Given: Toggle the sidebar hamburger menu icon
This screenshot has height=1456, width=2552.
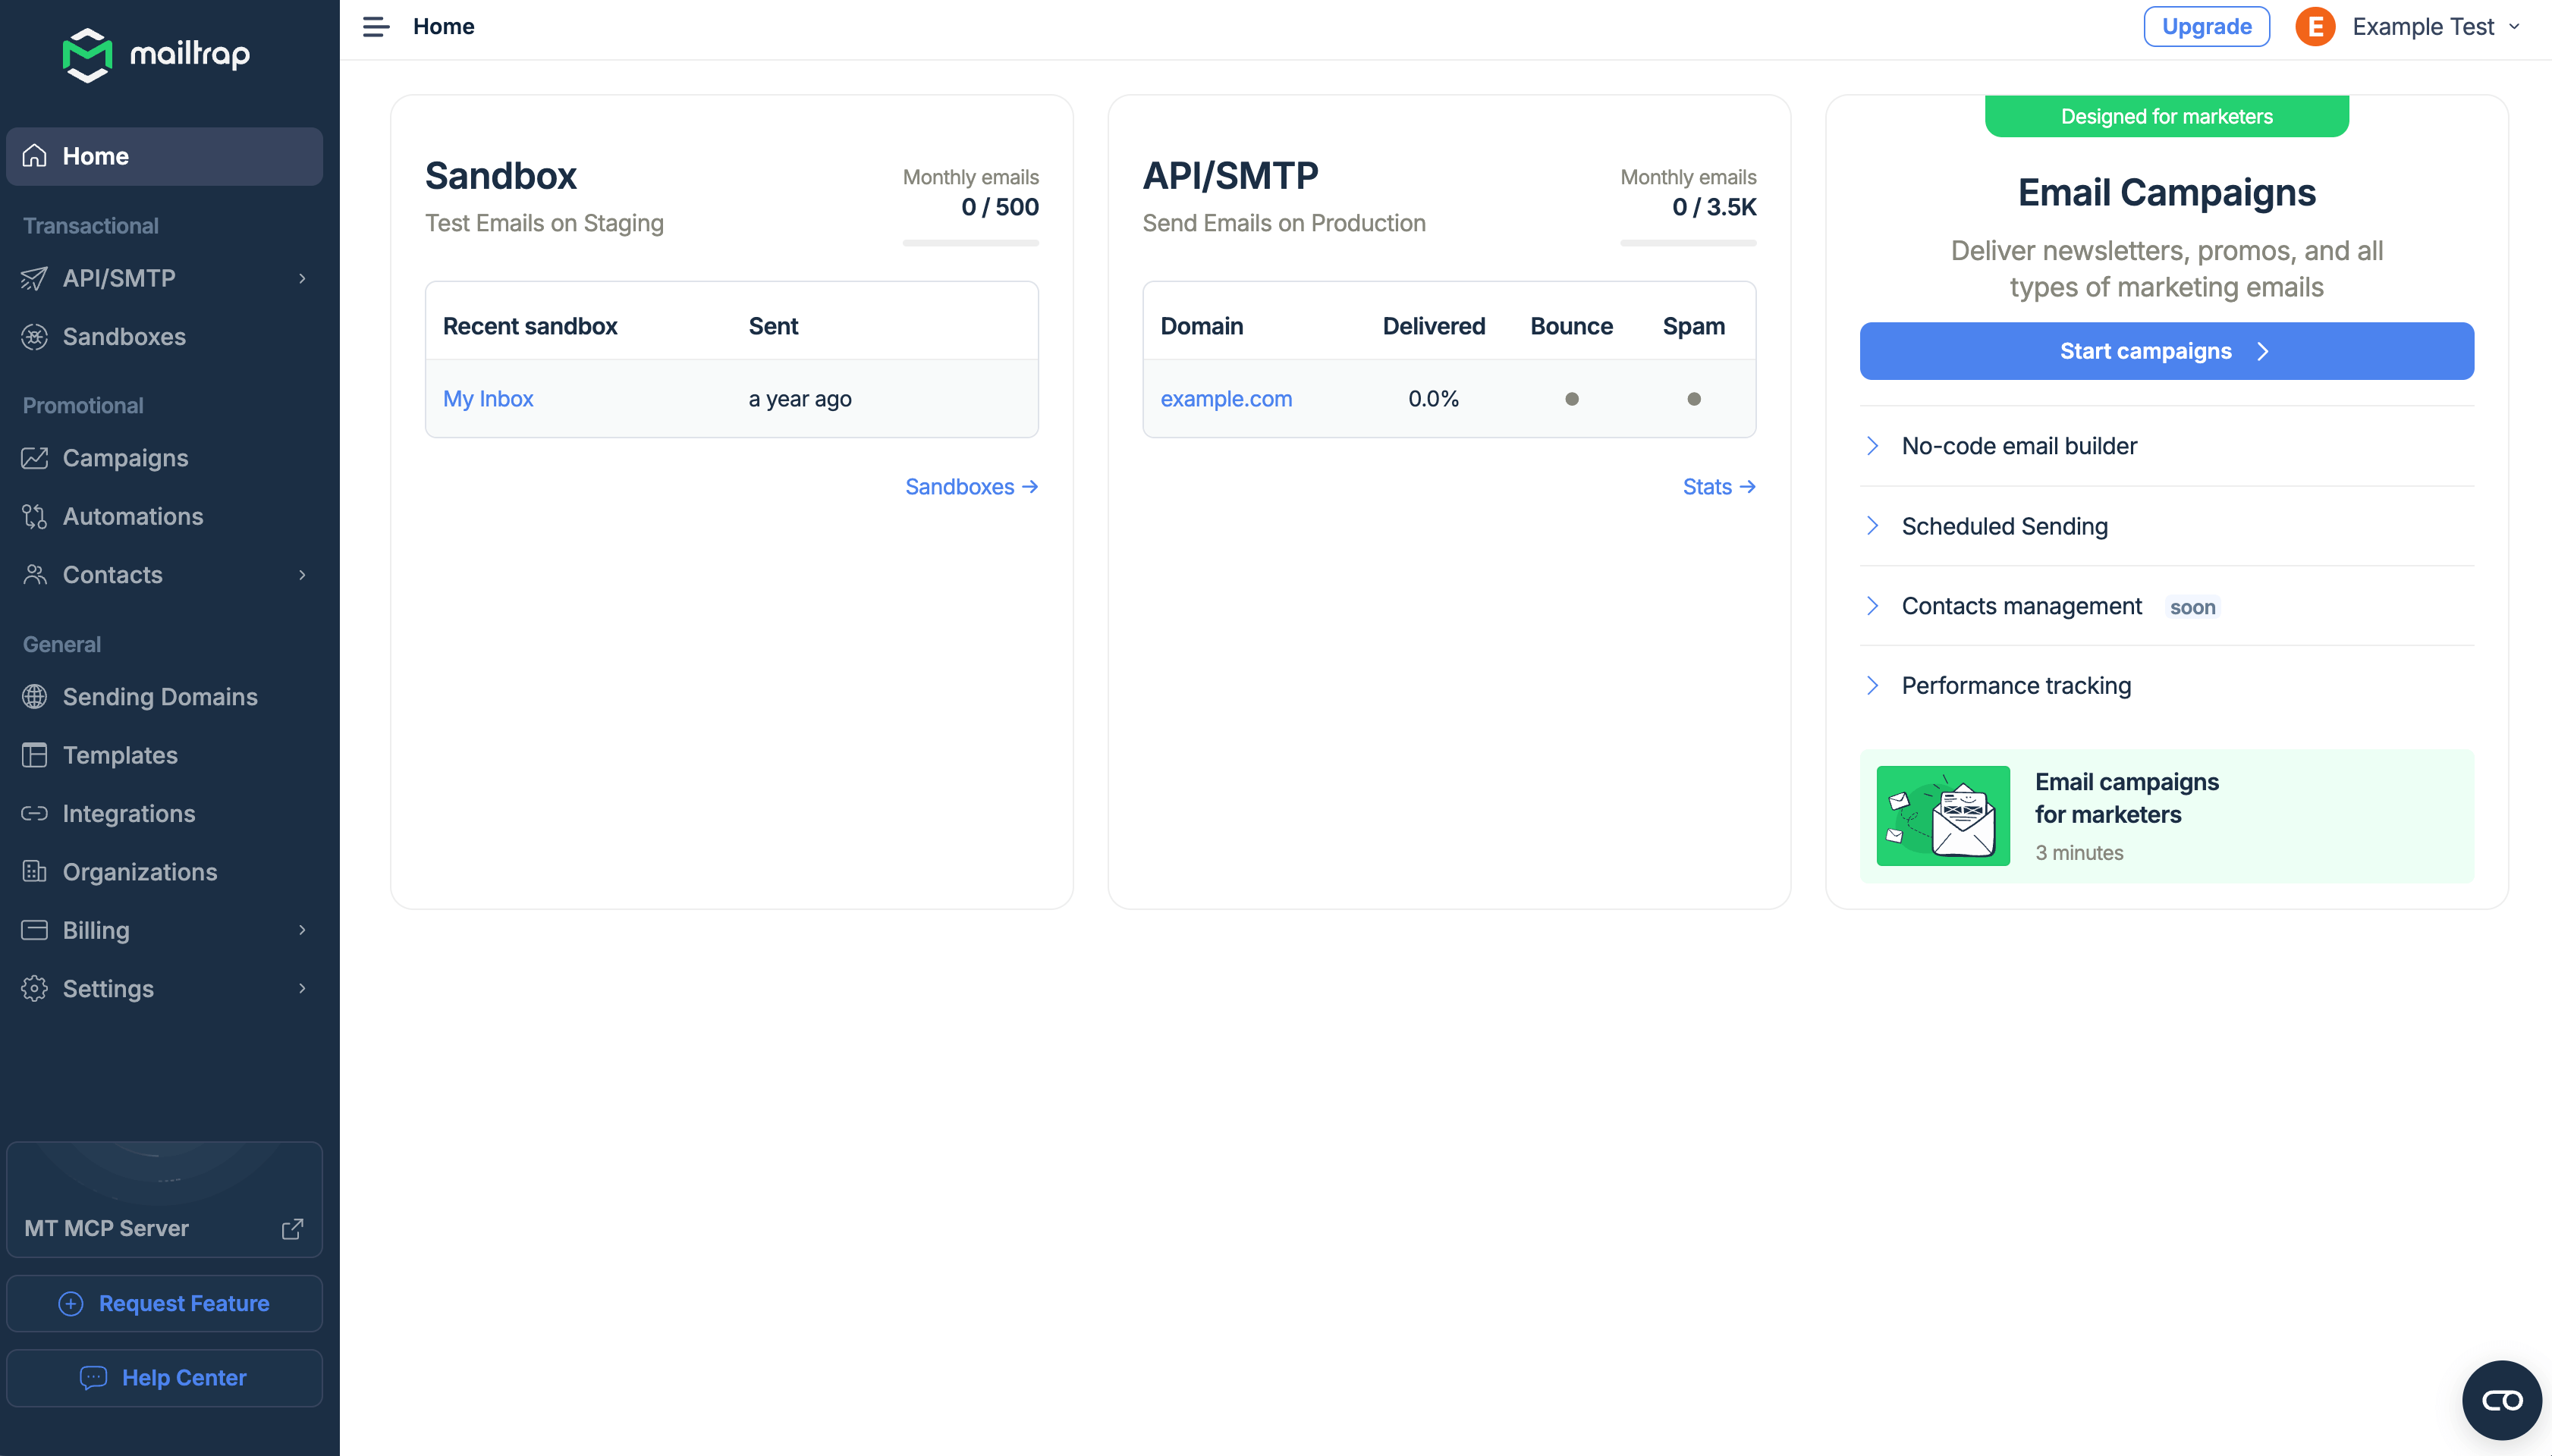Looking at the screenshot, I should [376, 27].
